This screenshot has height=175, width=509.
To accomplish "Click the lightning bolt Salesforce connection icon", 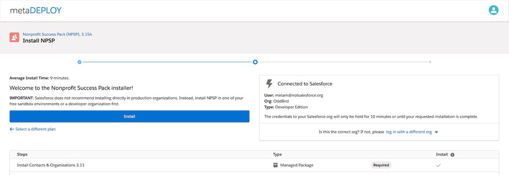I will [x=269, y=84].
